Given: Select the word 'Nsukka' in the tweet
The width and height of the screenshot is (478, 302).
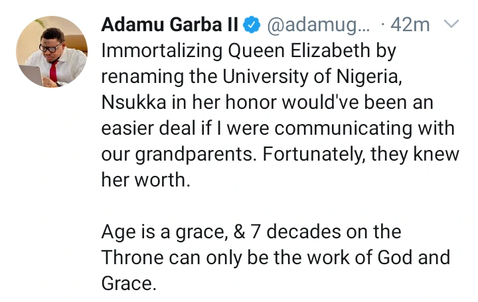Looking at the screenshot, I should [x=134, y=102].
